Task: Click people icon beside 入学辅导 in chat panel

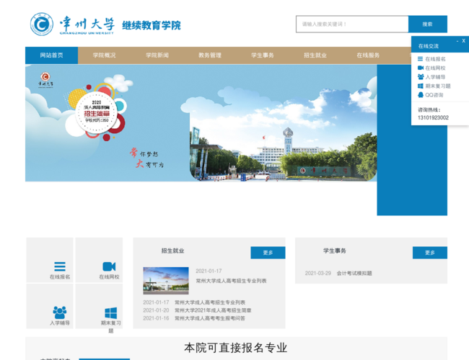Action: click(421, 77)
